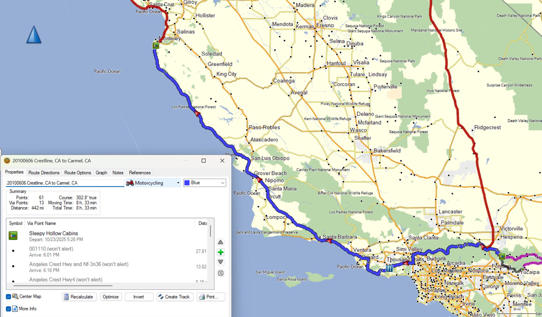Click the Create Track button
The width and height of the screenshot is (542, 317).
[x=175, y=297]
